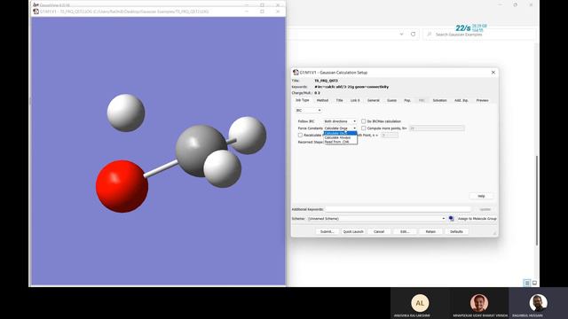The width and height of the screenshot is (568, 319).
Task: Check Compute more points, N= option
Action: click(x=363, y=128)
